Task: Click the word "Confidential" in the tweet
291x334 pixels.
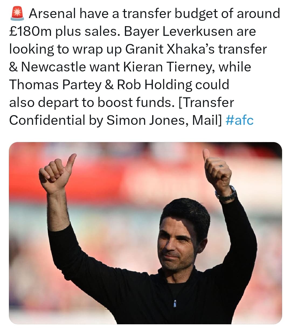Action: coord(47,120)
